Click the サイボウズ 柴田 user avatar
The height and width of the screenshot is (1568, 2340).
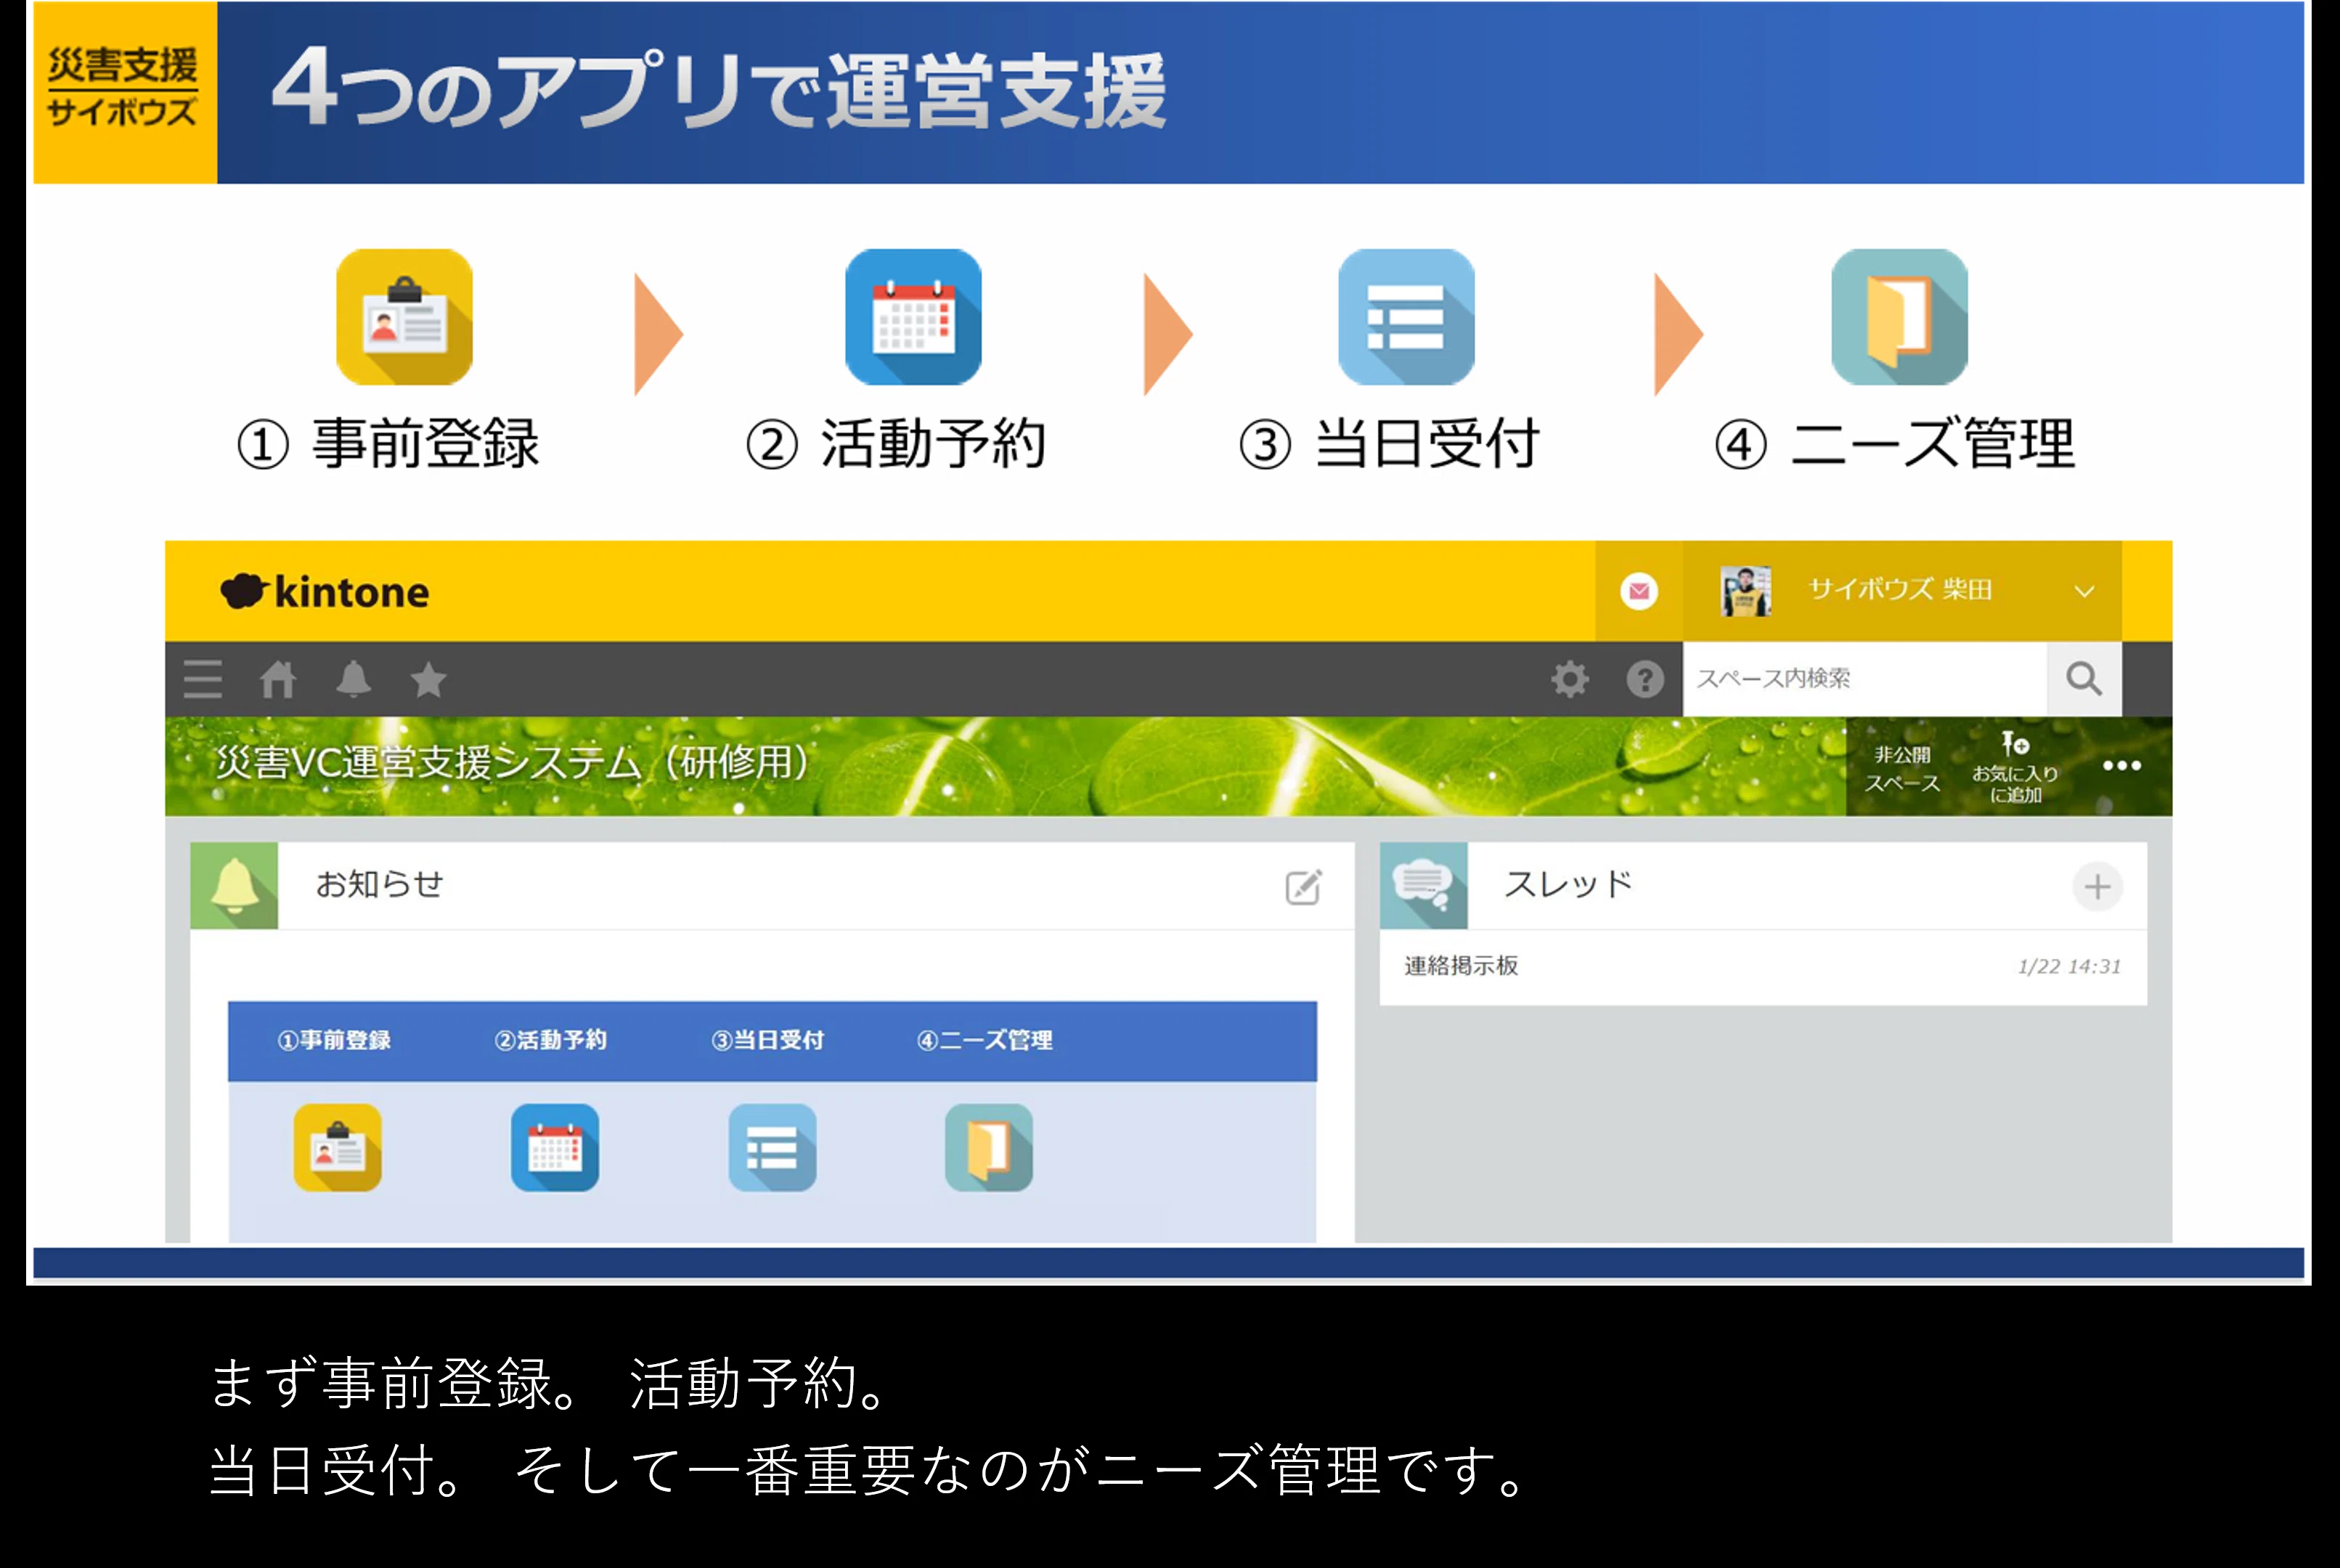click(x=1745, y=591)
